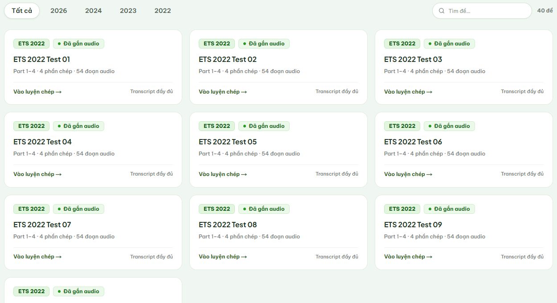Open the "ETS 2022 Test 04" title
The width and height of the screenshot is (557, 303).
[x=42, y=142]
